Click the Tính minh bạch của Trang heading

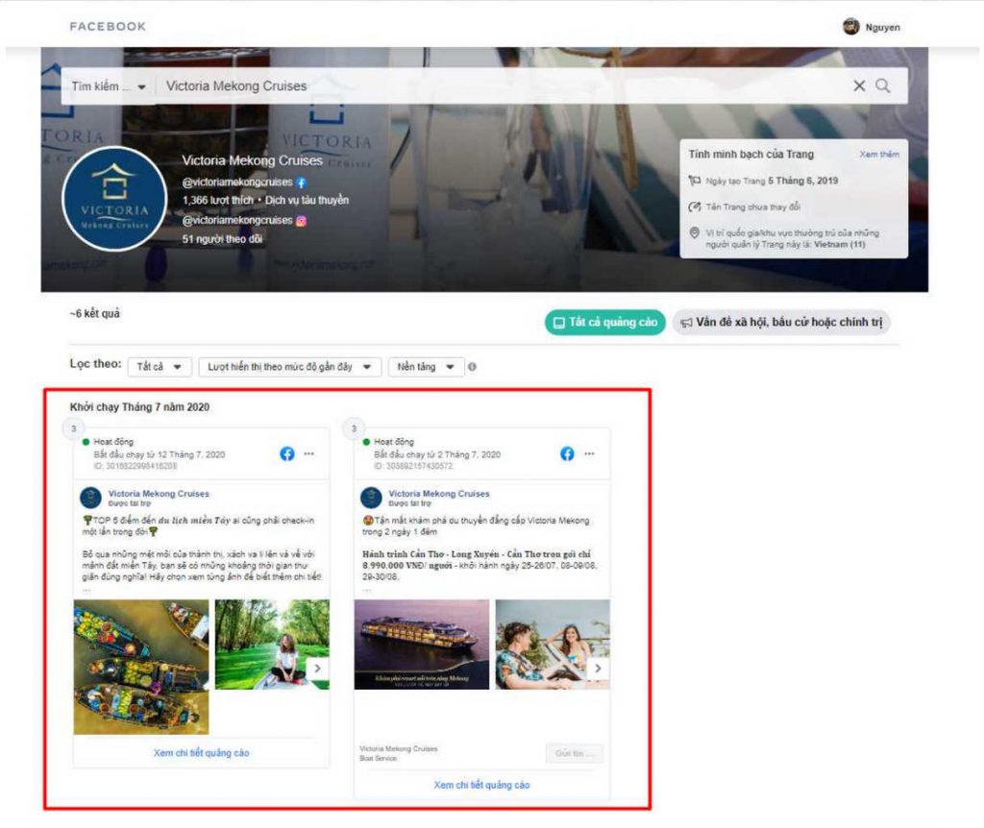(751, 155)
